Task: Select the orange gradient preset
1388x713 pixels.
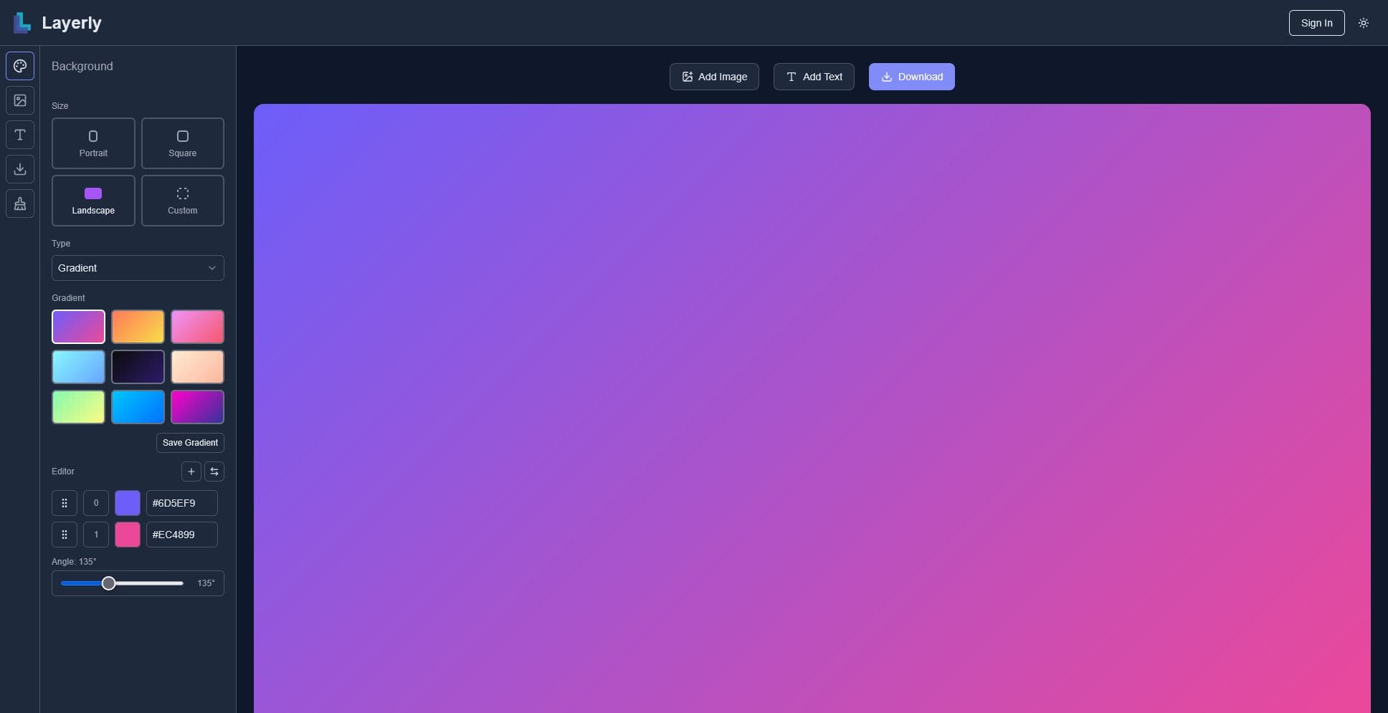Action: coord(138,327)
